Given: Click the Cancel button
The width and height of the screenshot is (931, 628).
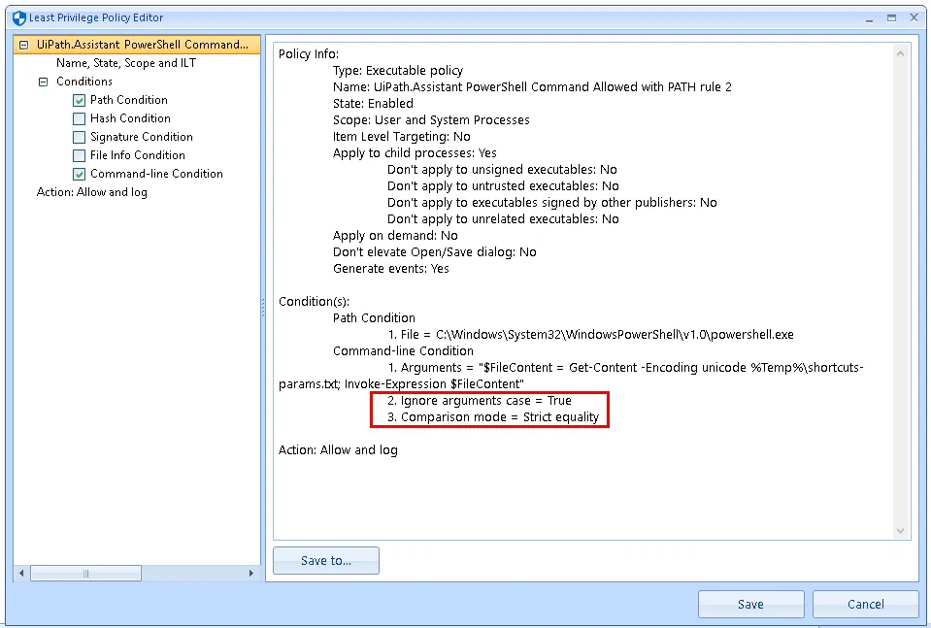Looking at the screenshot, I should [865, 604].
